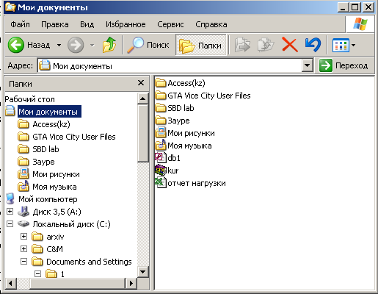The width and height of the screenshot is (378, 294).
Task: Collapse Локальный диск (C:) node
Action: tap(10, 224)
